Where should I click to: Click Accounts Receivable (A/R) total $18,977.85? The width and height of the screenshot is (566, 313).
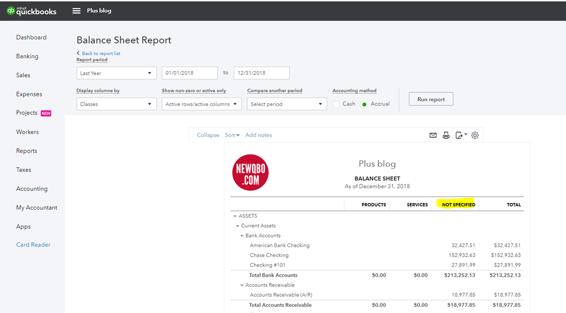pos(507,295)
